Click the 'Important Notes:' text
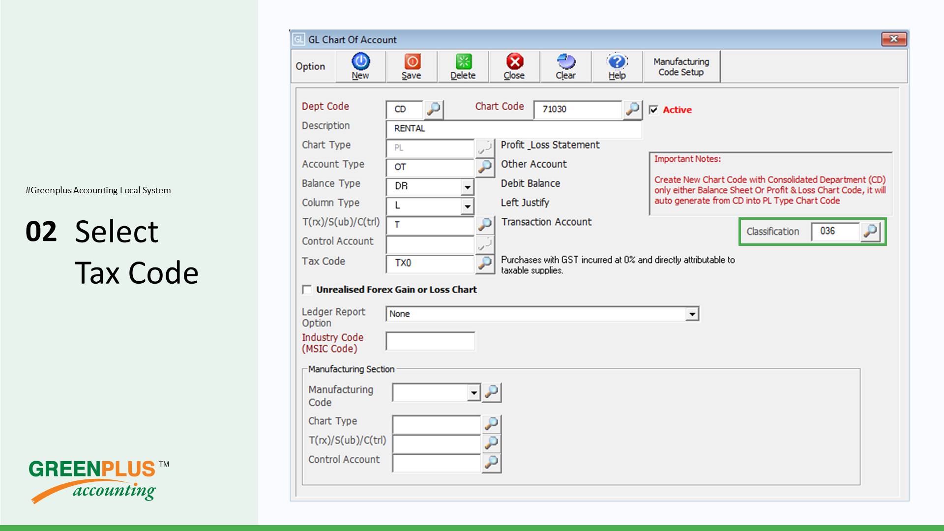Image resolution: width=944 pixels, height=531 pixels. (x=687, y=159)
